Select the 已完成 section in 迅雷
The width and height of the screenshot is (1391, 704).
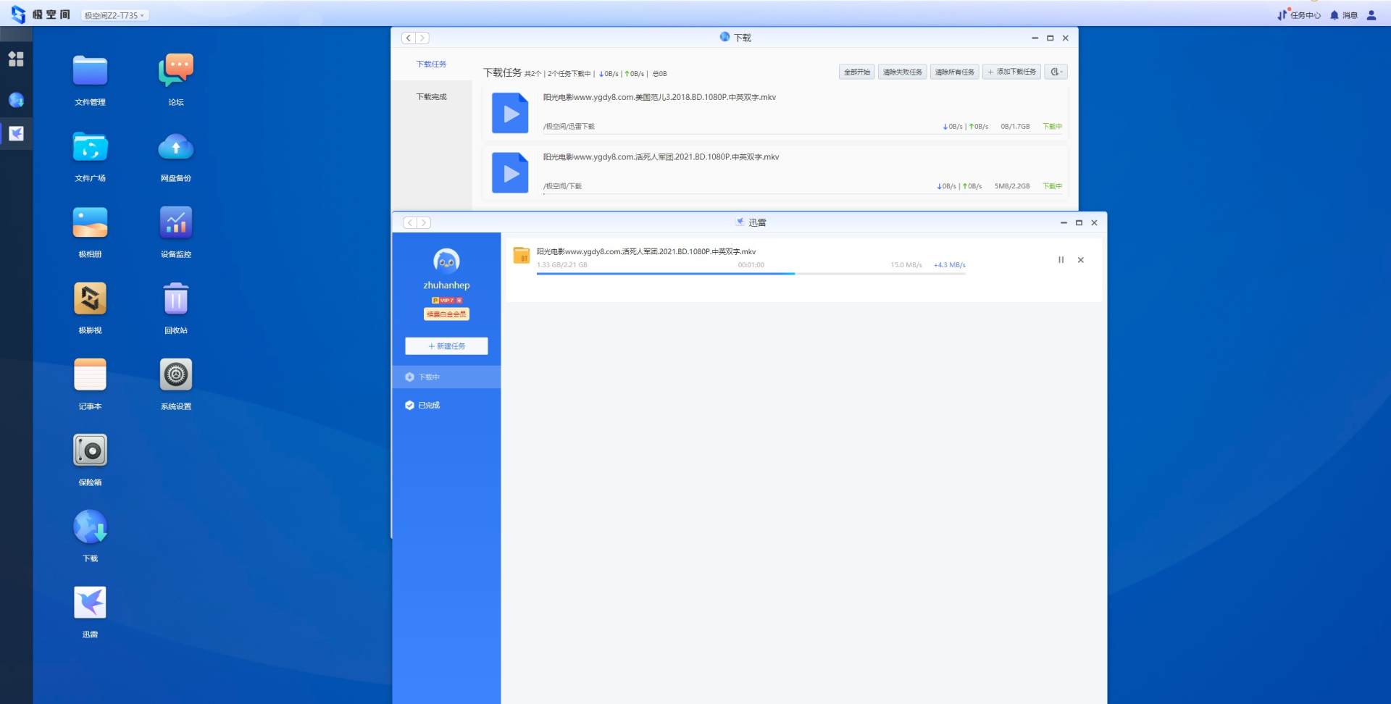pos(429,406)
